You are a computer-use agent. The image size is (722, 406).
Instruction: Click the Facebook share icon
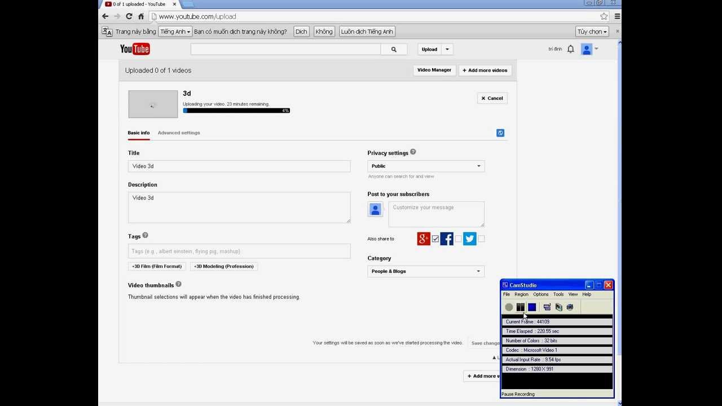click(x=447, y=239)
